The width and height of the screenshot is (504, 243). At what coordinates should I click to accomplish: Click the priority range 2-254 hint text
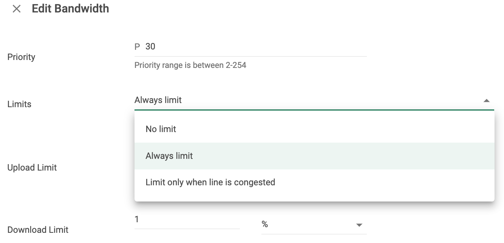[x=190, y=65]
